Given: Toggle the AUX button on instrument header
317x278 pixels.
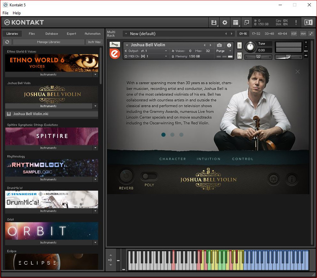Looking at the screenshot, I should (306, 51).
